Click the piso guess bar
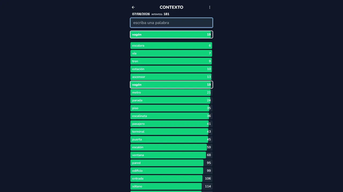 coord(171,108)
